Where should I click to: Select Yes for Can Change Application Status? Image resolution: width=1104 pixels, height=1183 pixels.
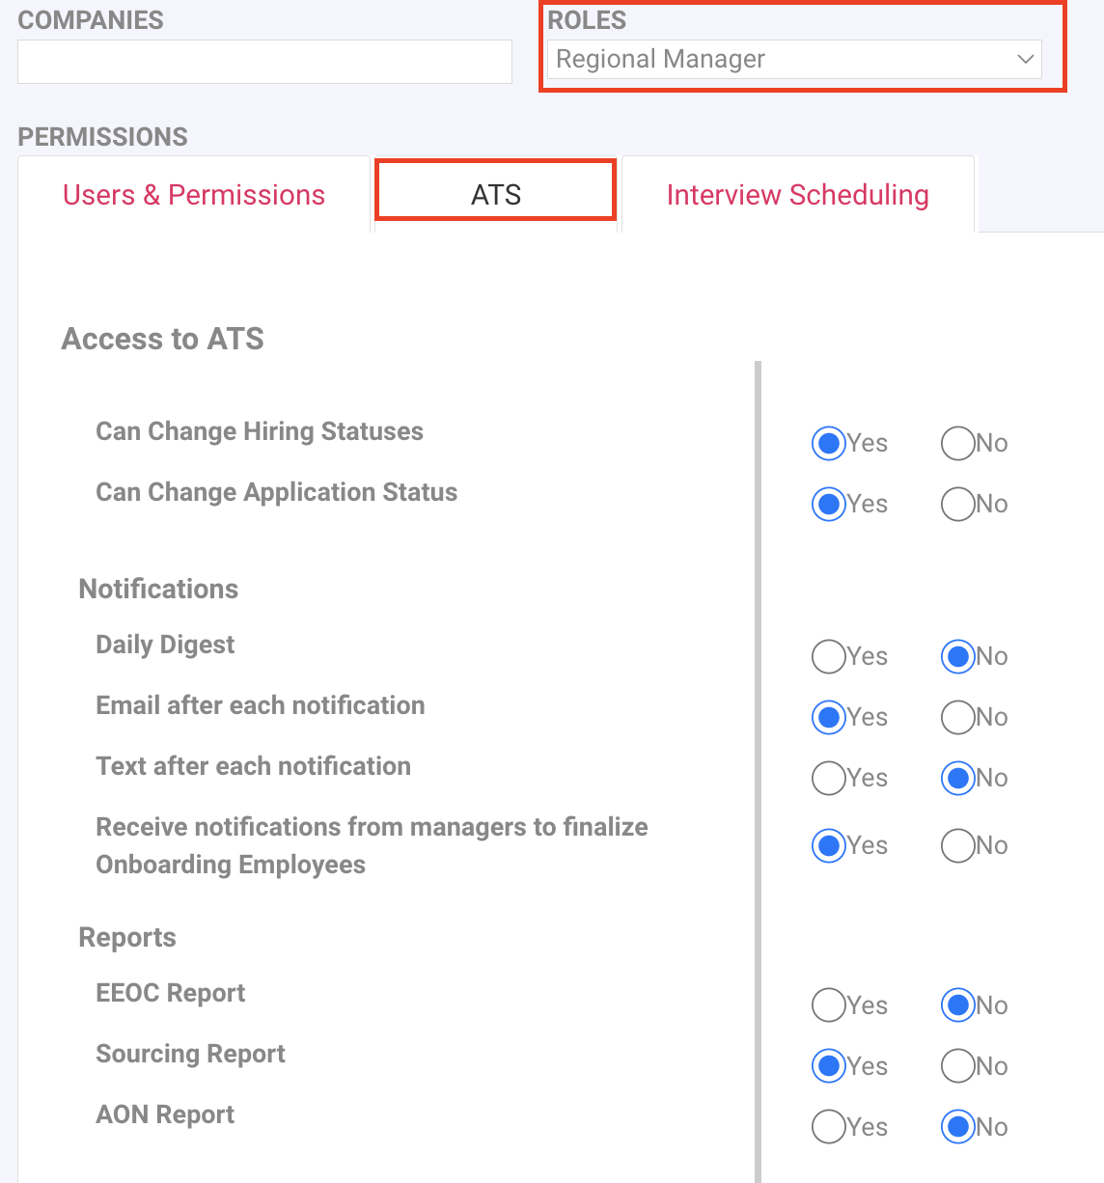828,504
